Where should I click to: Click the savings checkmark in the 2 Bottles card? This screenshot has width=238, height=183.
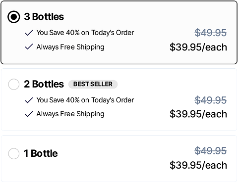tap(29, 100)
